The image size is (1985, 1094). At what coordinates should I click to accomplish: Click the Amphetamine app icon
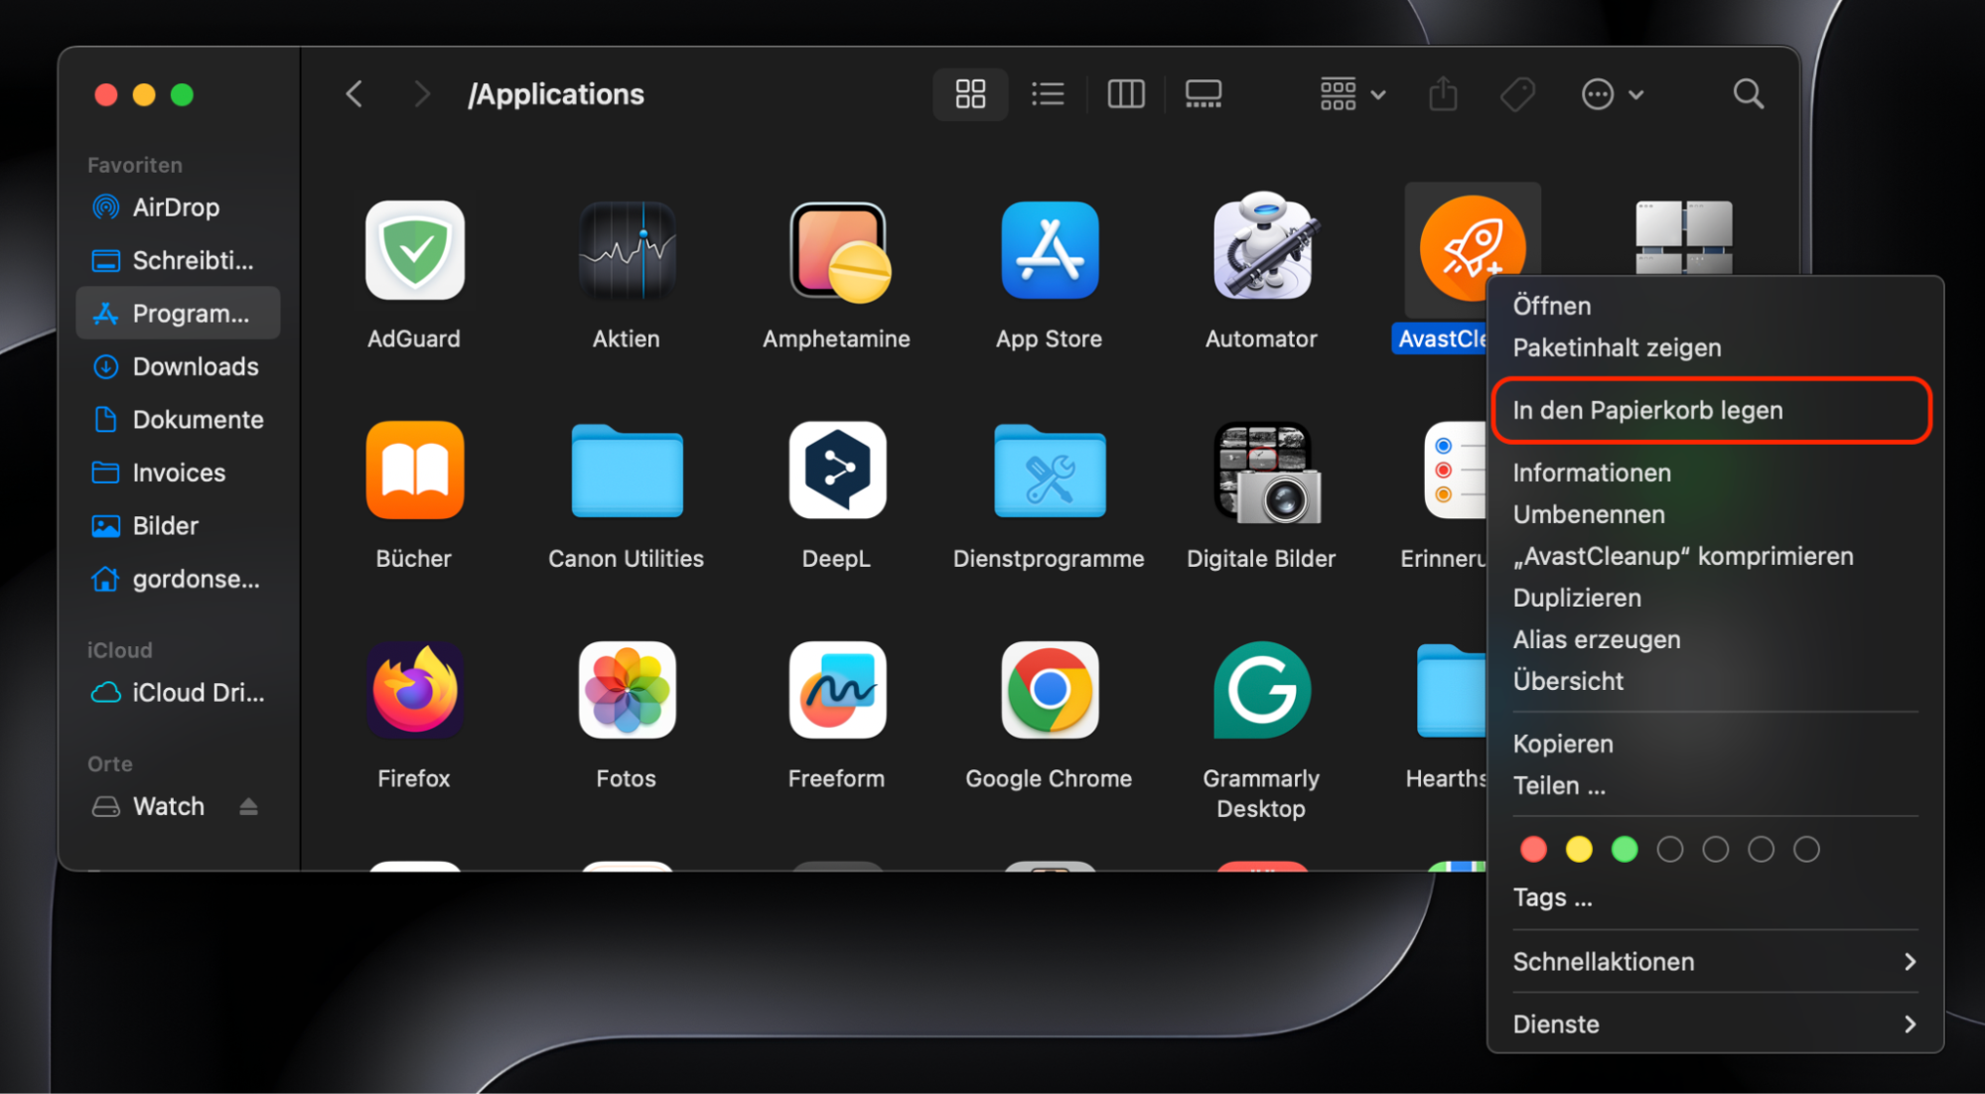point(839,251)
